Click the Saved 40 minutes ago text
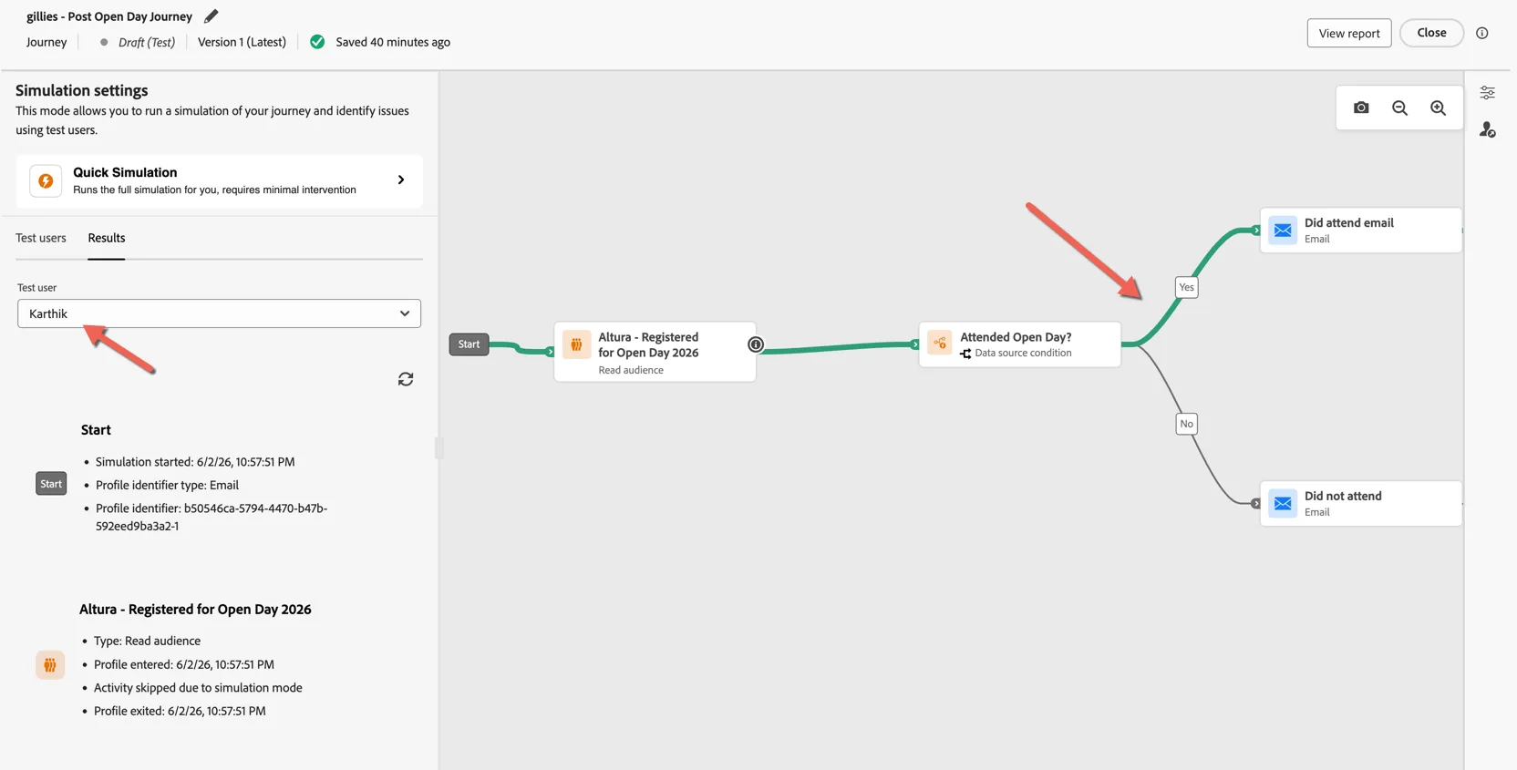The width and height of the screenshot is (1517, 770). tap(393, 42)
